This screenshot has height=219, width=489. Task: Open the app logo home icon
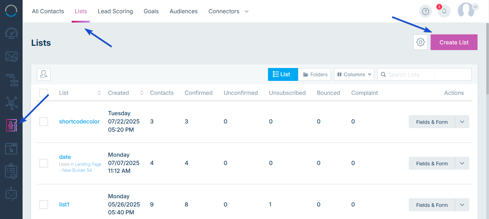[11, 11]
